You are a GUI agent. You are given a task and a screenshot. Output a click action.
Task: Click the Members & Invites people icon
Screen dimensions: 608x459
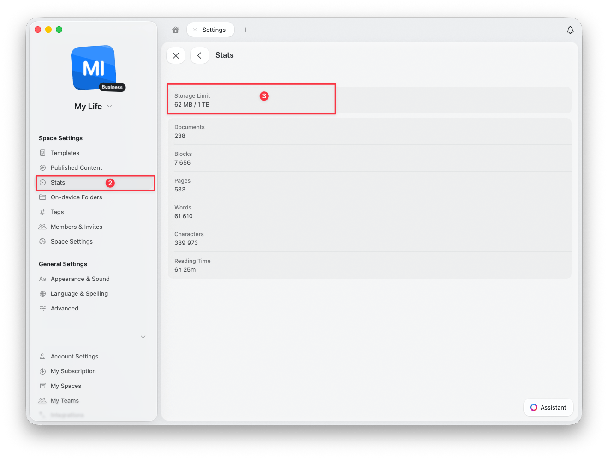pyautogui.click(x=42, y=227)
